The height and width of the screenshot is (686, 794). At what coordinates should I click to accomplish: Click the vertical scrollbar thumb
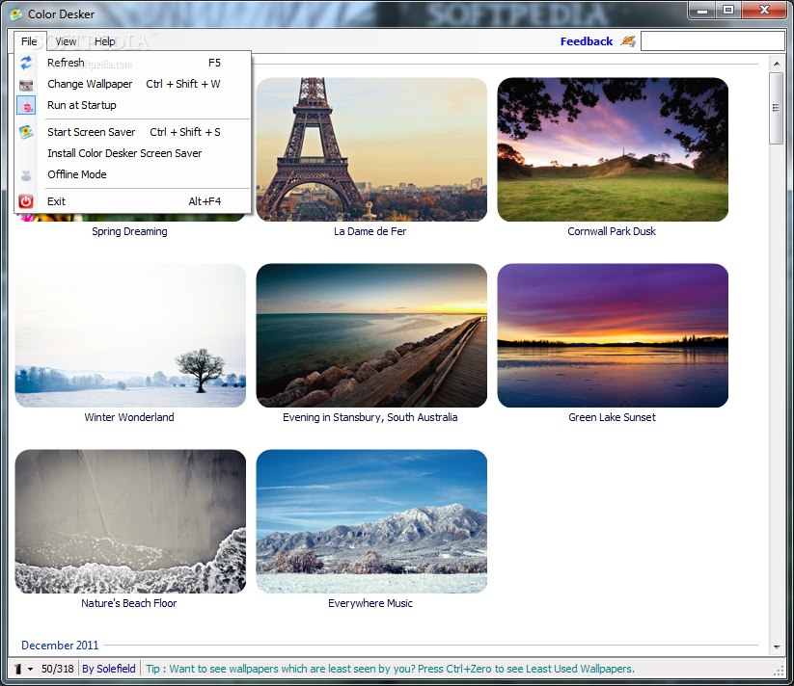pyautogui.click(x=777, y=108)
